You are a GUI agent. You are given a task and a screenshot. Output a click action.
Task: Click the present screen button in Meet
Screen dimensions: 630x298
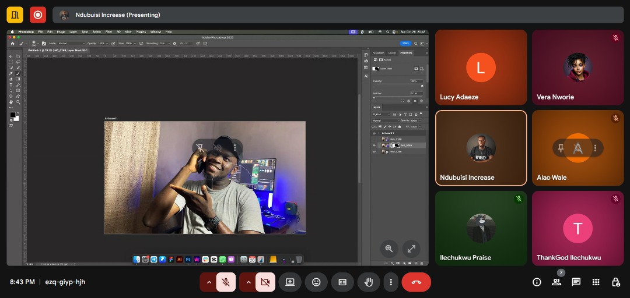pos(290,282)
